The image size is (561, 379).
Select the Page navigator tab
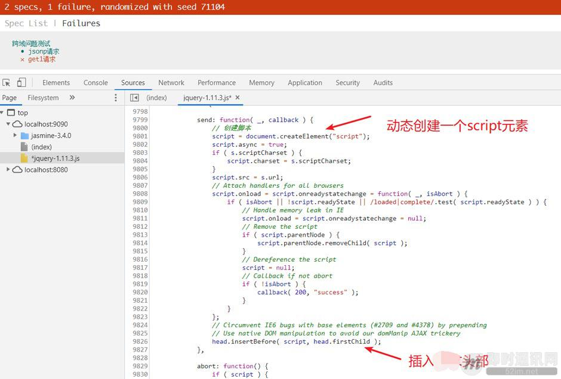point(10,98)
